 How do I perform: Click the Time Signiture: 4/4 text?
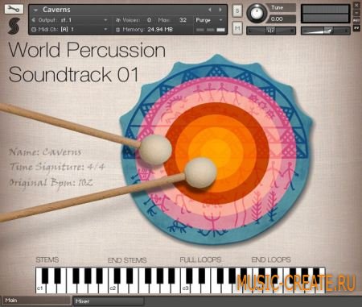tap(56, 168)
